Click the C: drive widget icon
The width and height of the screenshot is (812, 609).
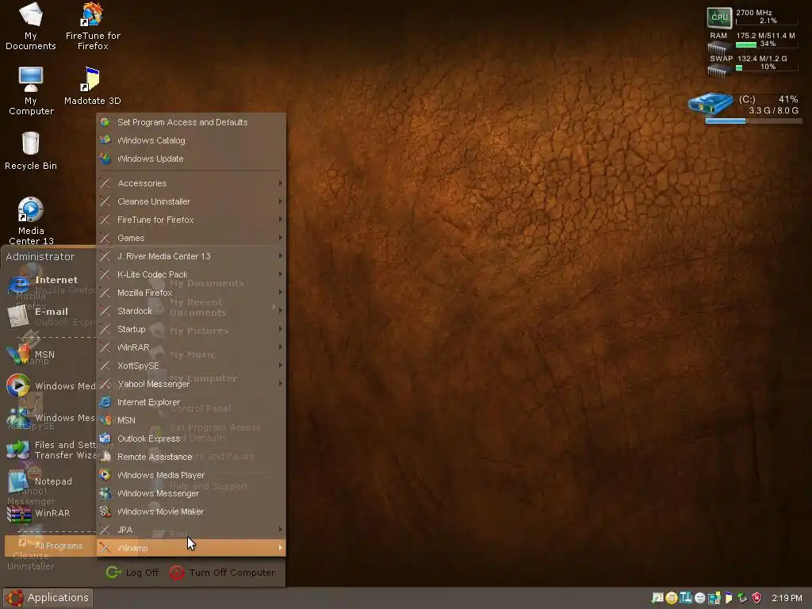[710, 104]
